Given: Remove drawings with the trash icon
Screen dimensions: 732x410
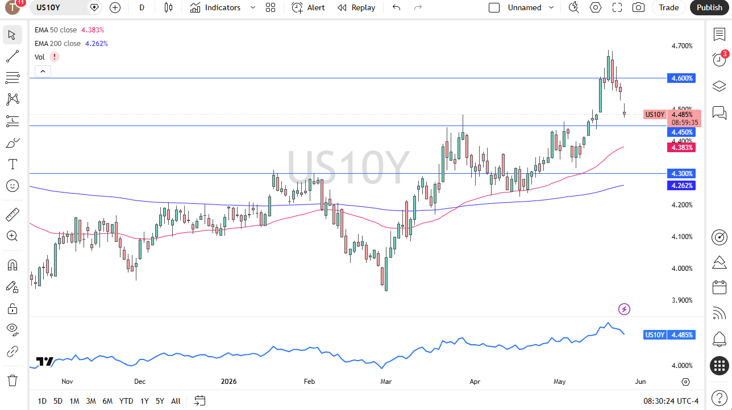Looking at the screenshot, I should point(13,380).
